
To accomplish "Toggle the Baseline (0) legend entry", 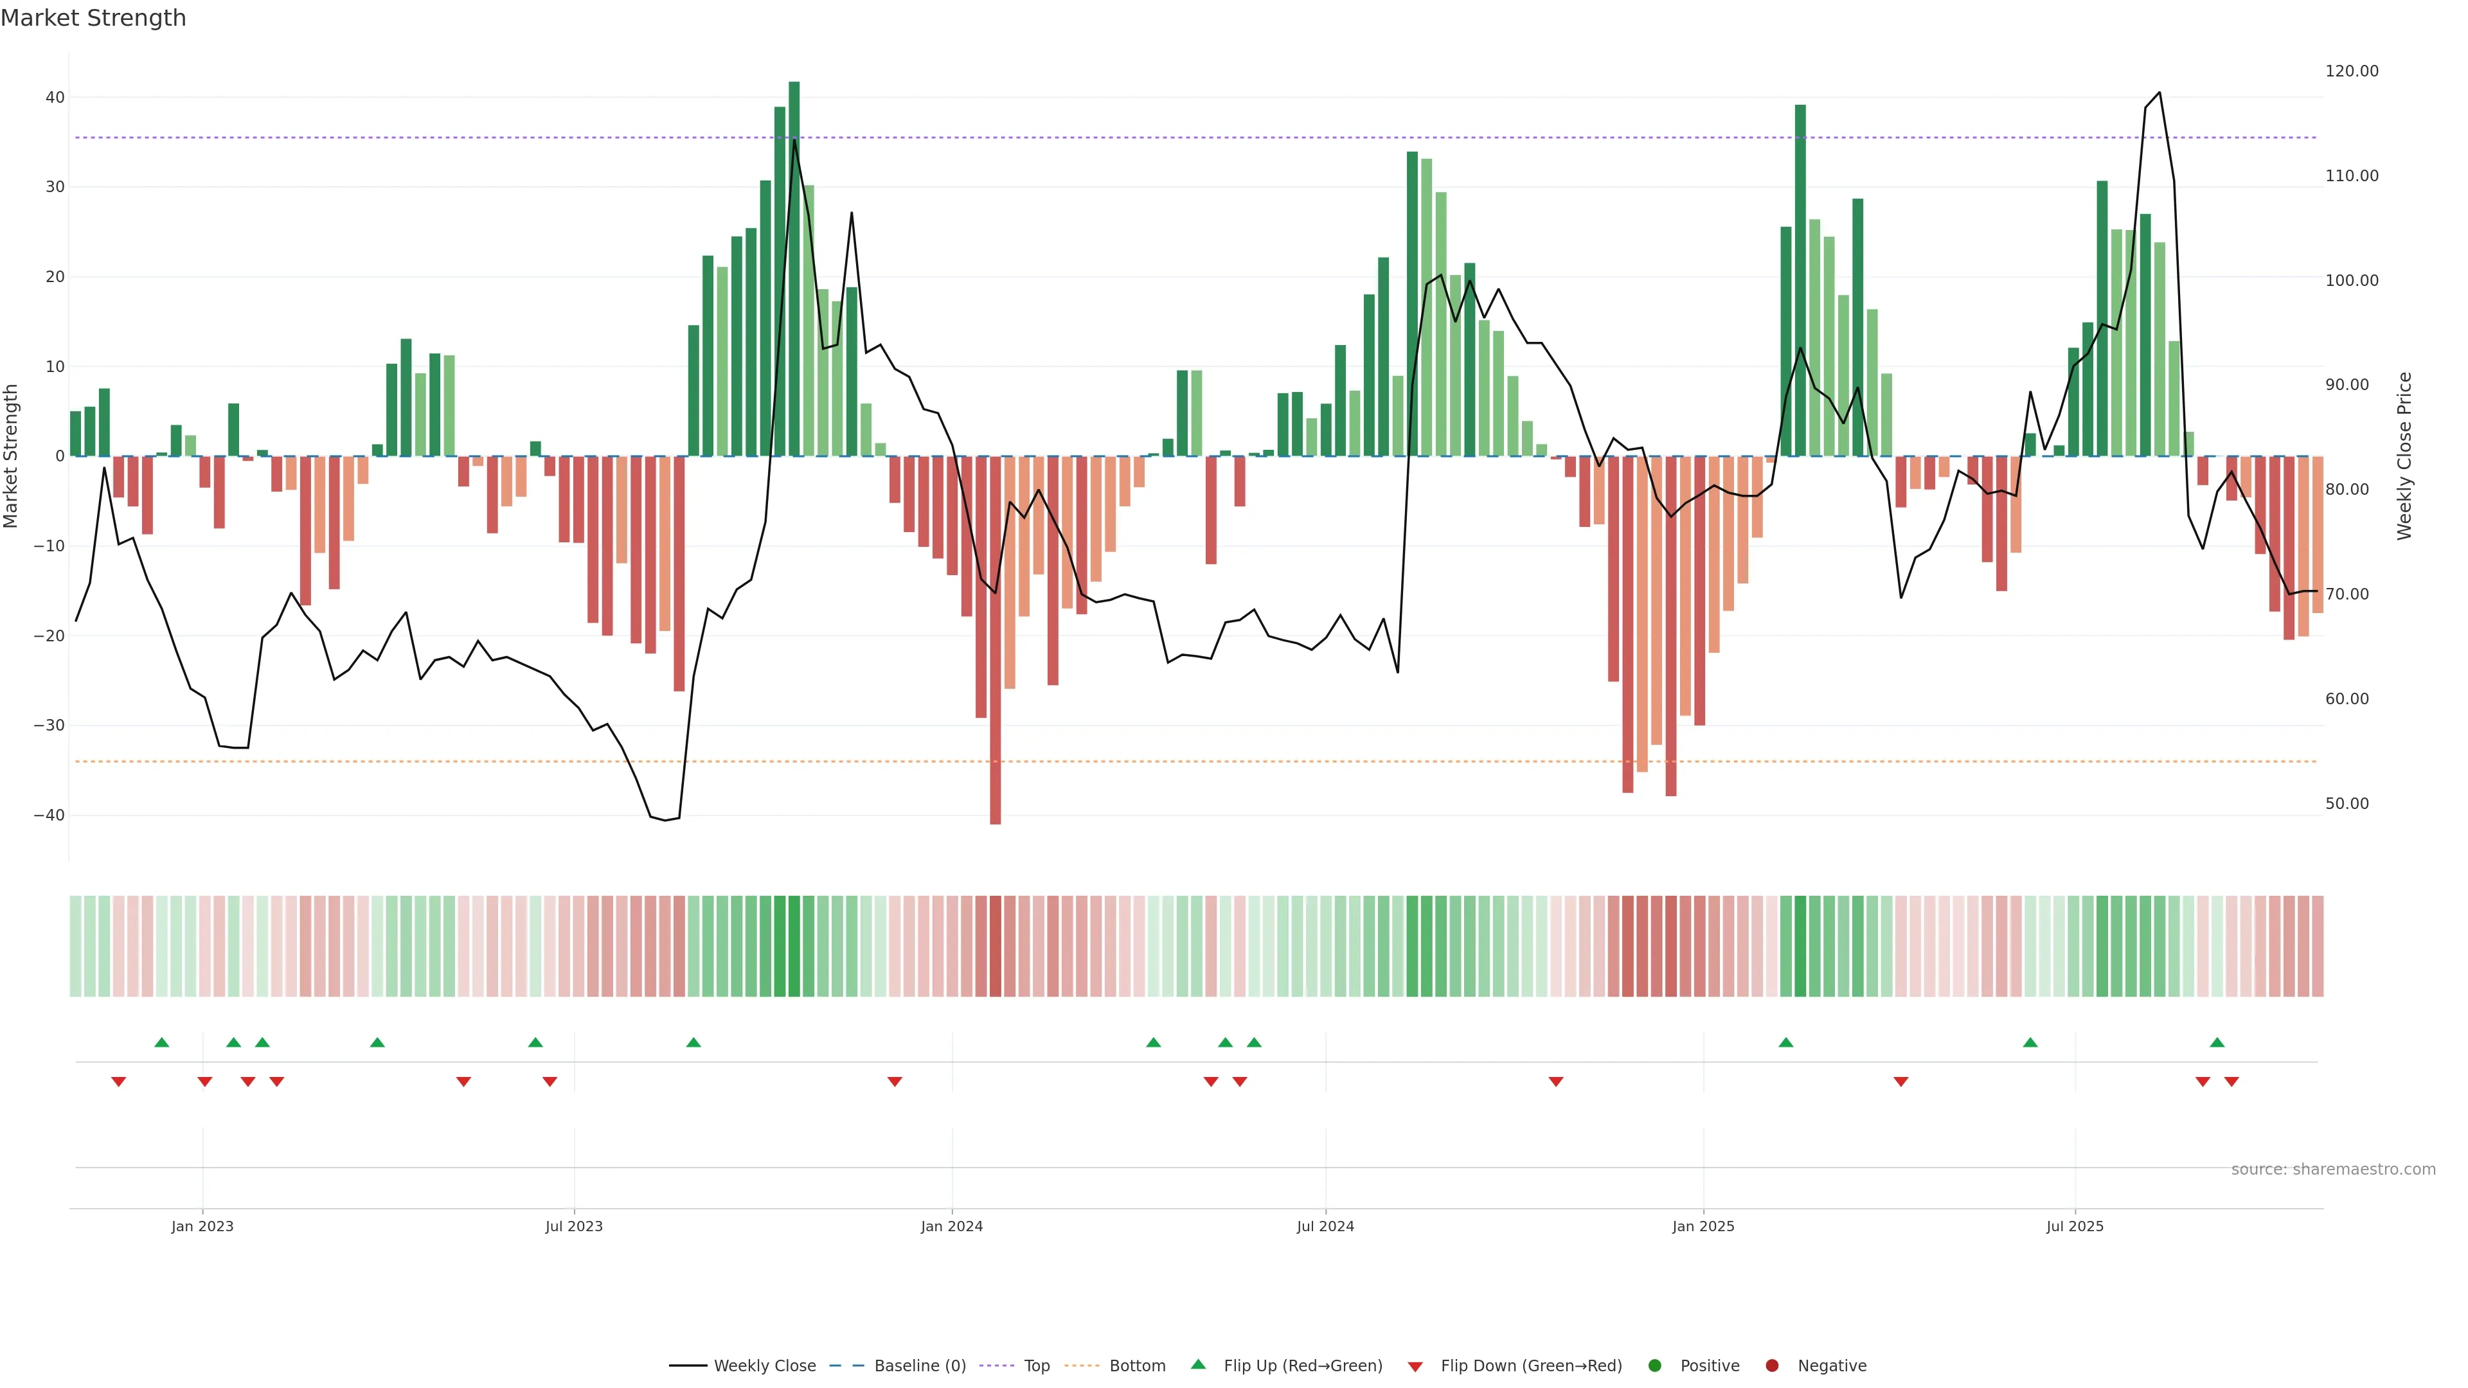I will pos(920,1365).
